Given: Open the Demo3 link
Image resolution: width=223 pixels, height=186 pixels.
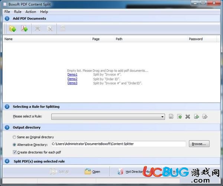Looking at the screenshot, I should click(x=72, y=83).
